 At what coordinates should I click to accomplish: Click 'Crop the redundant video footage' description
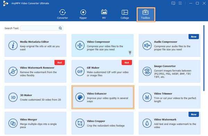pyautogui.click(x=106, y=126)
